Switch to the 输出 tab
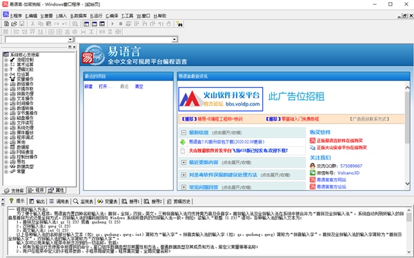This screenshot has height=258, width=414. tap(37, 201)
